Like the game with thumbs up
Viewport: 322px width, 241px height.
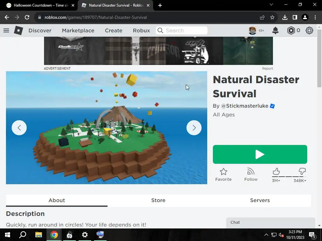tap(276, 172)
